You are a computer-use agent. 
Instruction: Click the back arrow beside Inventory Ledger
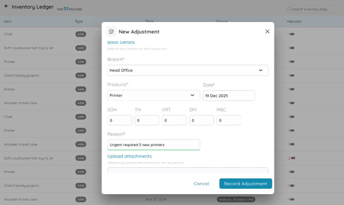6,6
